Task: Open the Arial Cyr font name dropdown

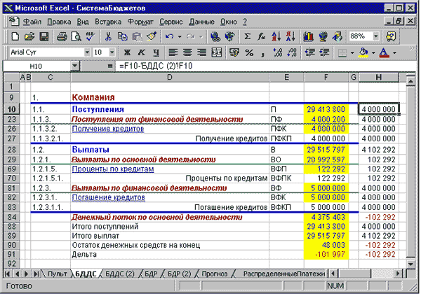Action: tap(87, 52)
